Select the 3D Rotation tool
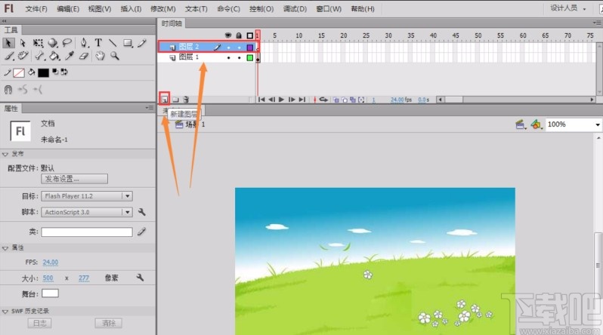603x335 pixels. [53, 43]
